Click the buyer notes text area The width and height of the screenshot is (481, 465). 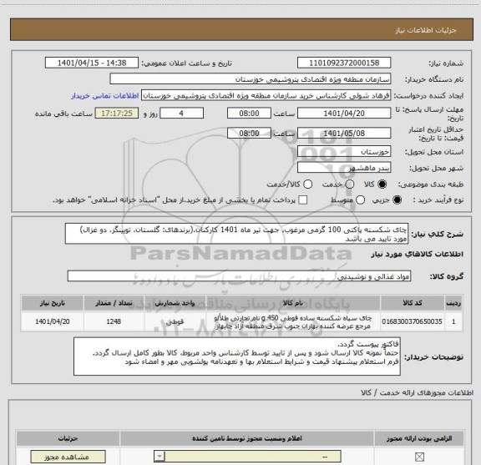coord(237,356)
